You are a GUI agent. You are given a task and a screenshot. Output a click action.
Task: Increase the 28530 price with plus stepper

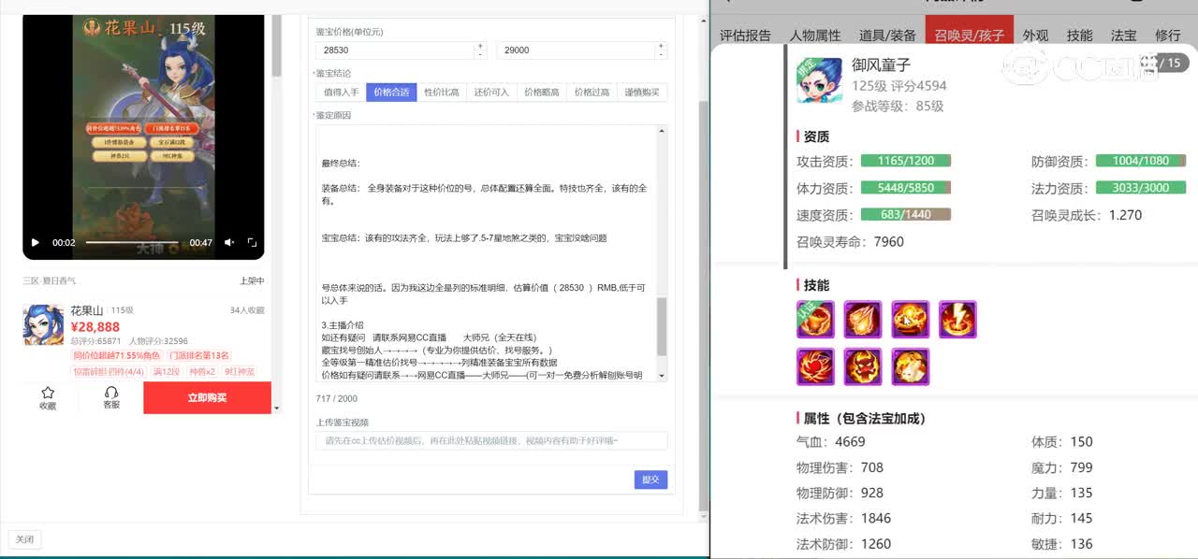tap(480, 45)
